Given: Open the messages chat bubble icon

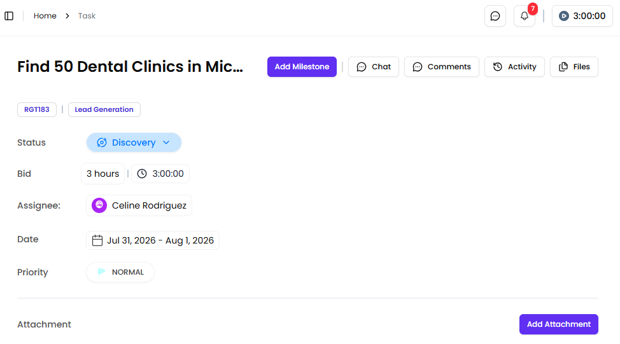Looking at the screenshot, I should tap(495, 16).
